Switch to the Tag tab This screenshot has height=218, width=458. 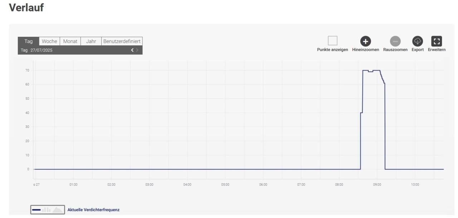[x=28, y=41]
